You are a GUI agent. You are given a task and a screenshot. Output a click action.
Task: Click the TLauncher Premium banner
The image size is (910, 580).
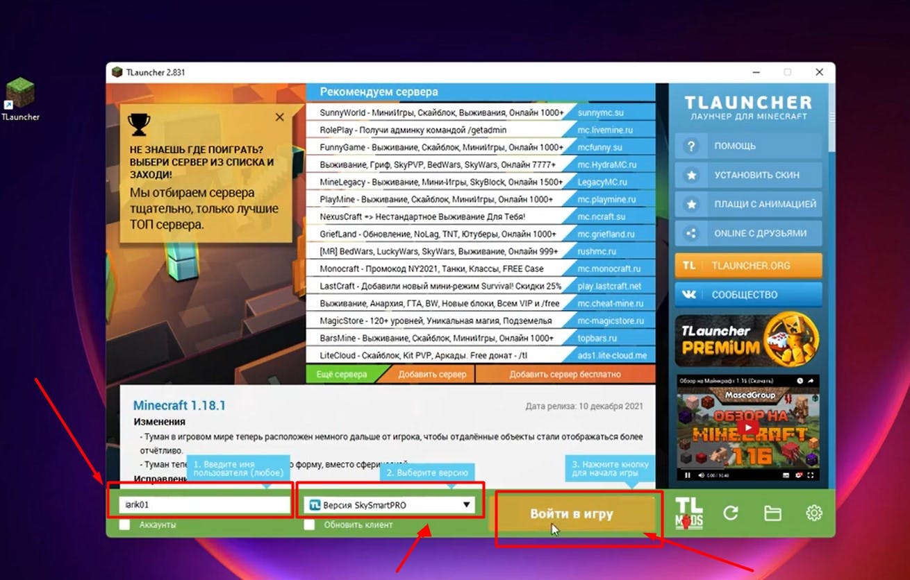coord(748,340)
